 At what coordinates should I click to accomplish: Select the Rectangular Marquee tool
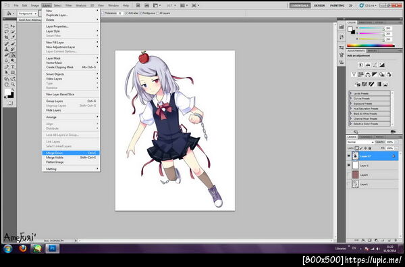coord(7,26)
